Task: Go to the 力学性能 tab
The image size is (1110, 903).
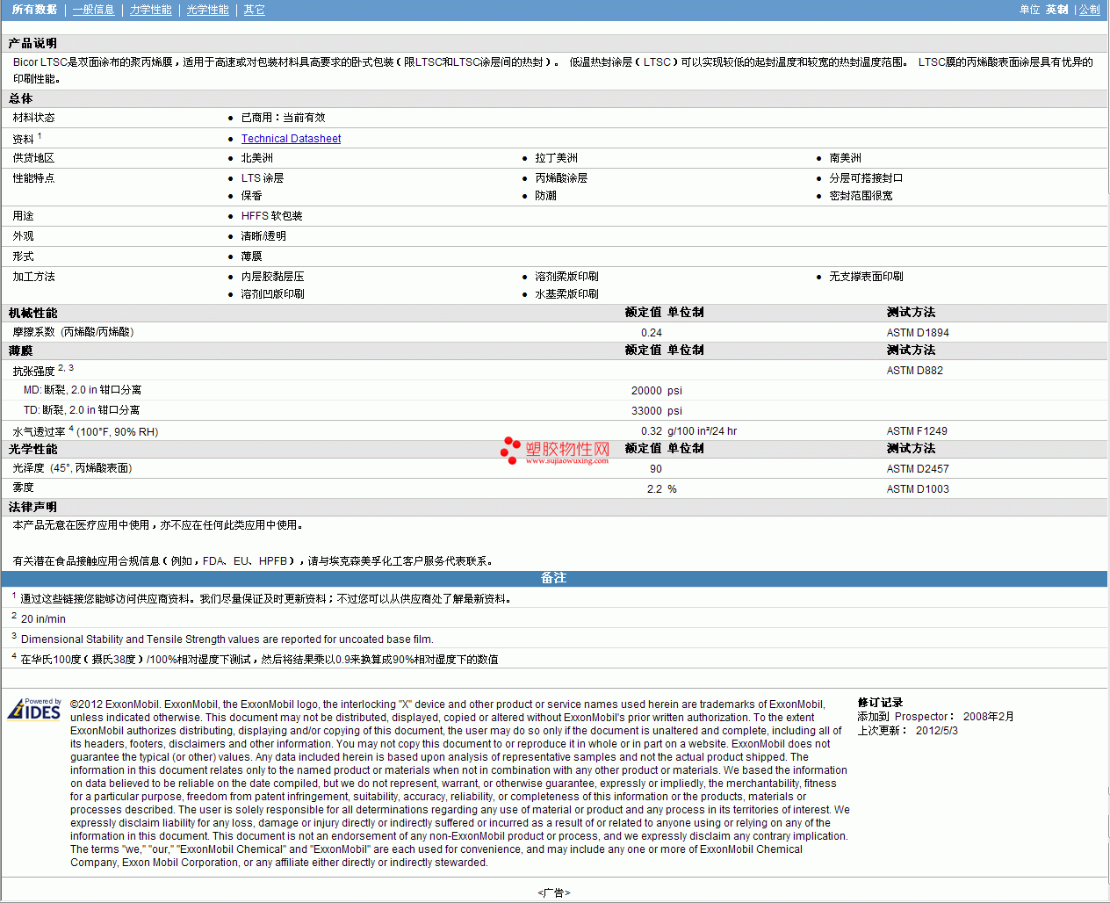Action: point(151,10)
